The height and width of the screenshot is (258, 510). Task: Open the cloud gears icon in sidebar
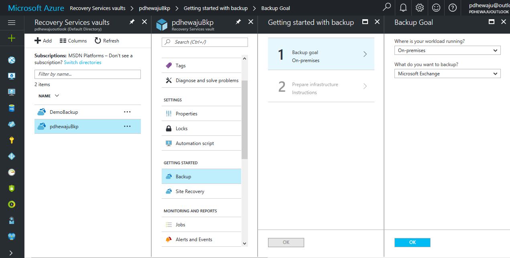12,124
